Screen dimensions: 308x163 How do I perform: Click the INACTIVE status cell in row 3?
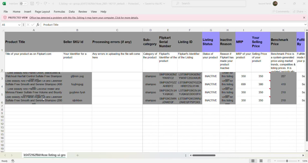coord(211,76)
